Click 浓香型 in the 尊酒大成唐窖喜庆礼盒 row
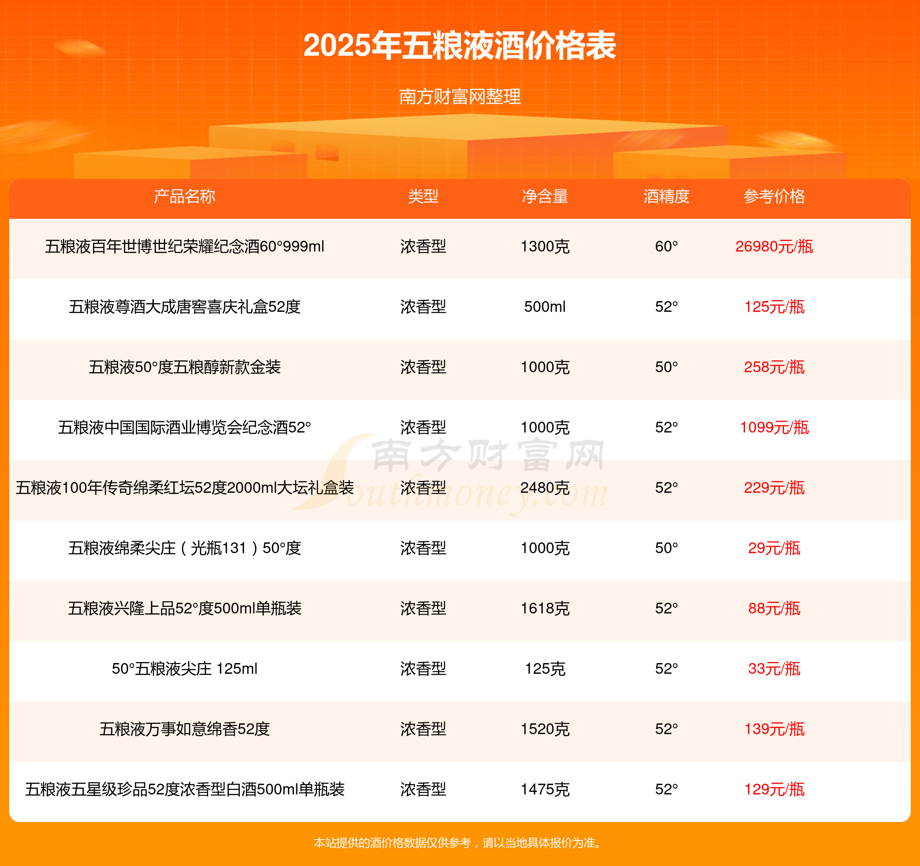Image resolution: width=920 pixels, height=866 pixels. click(x=423, y=307)
